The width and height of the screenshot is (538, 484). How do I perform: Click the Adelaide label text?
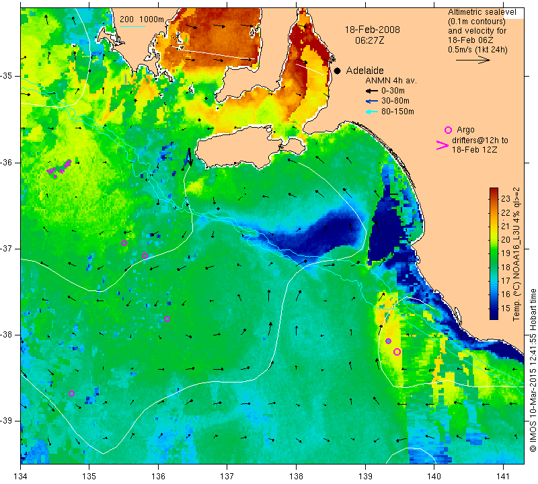[364, 71]
